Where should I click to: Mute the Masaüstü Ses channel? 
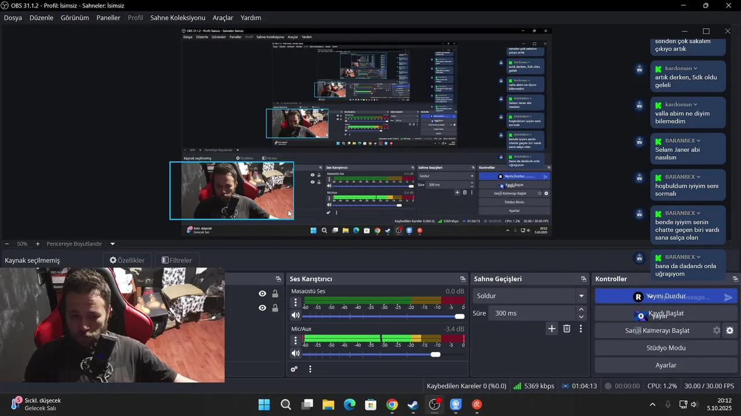pos(296,315)
